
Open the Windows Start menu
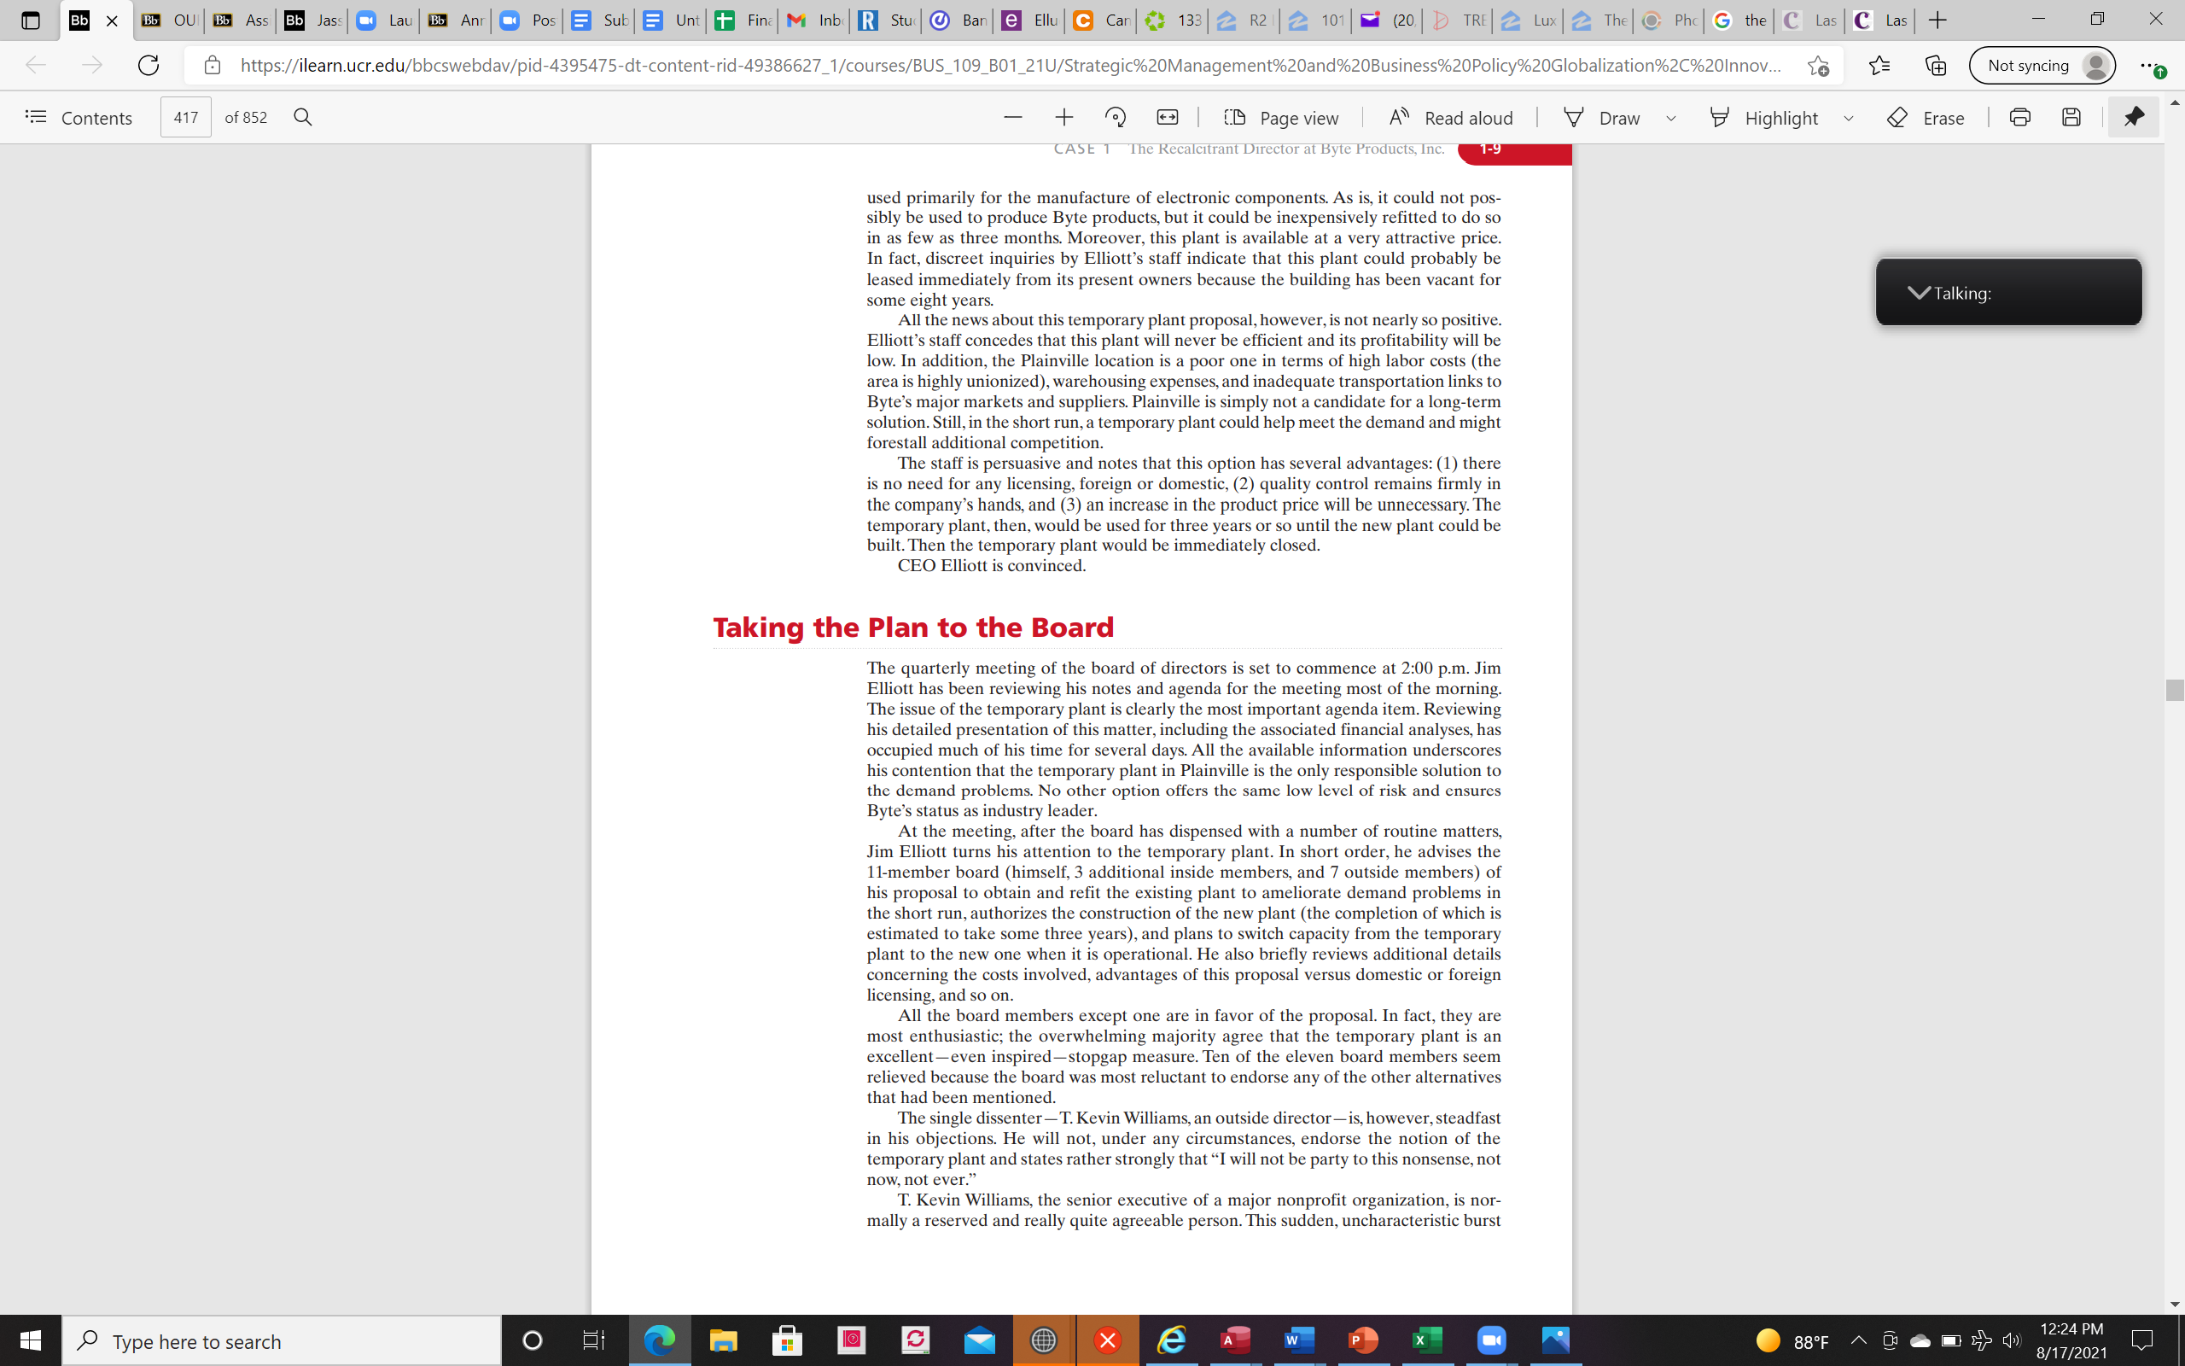pos(31,1340)
